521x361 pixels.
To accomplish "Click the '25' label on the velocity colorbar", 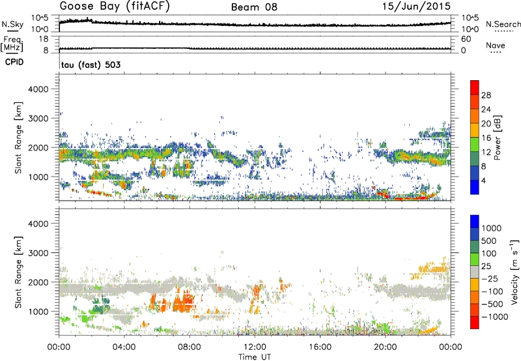I will pos(486,267).
